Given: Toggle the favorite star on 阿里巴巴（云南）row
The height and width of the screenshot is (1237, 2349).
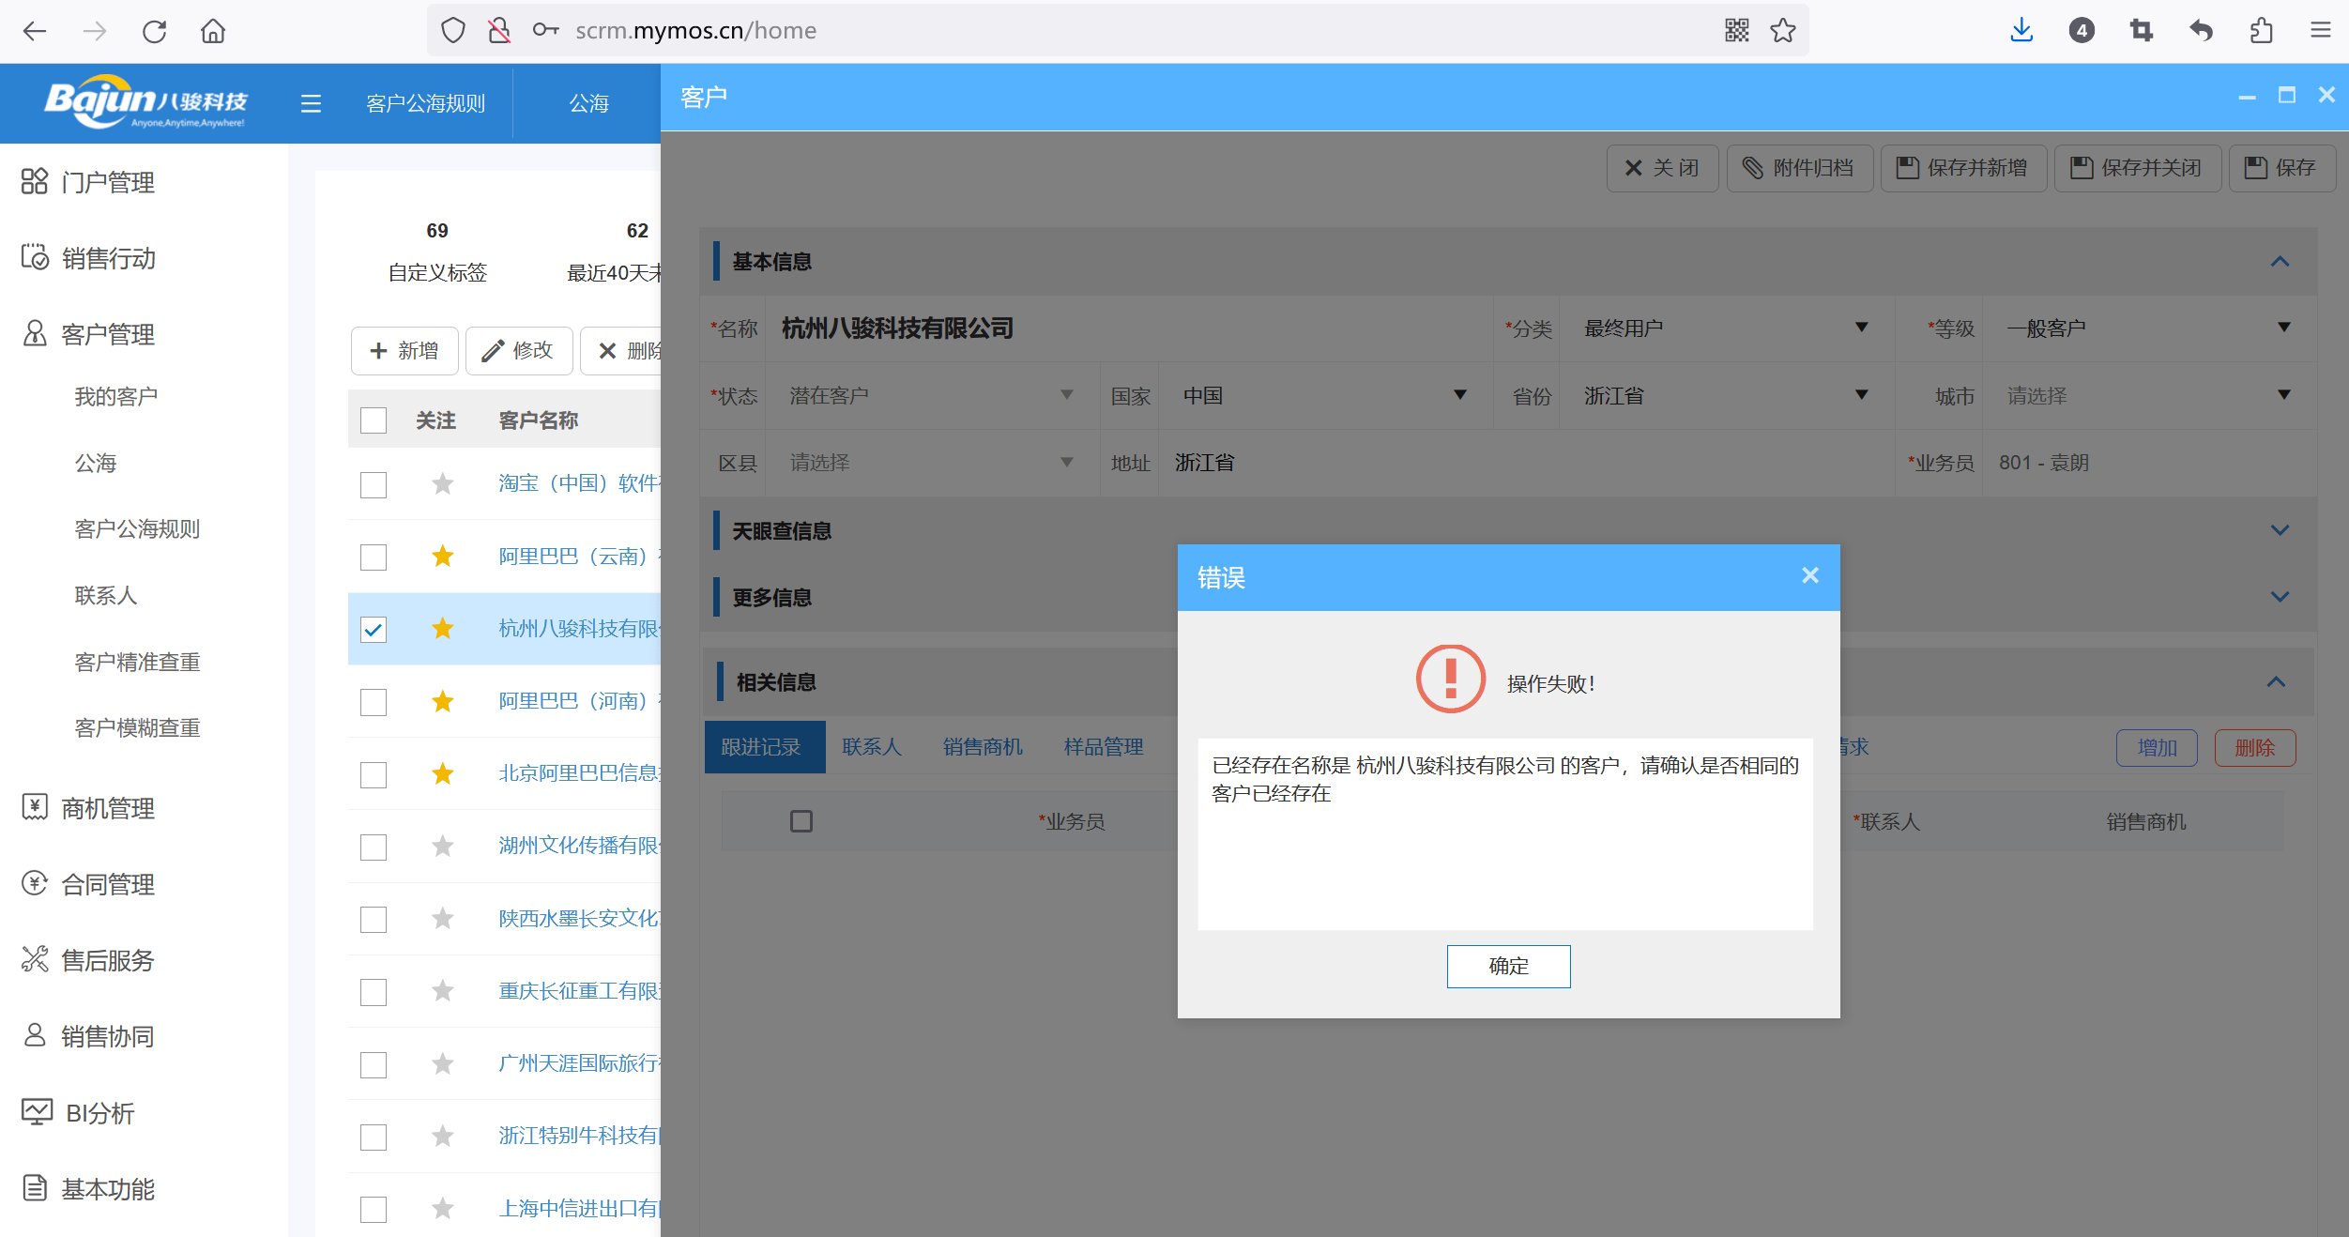Looking at the screenshot, I should coord(441,557).
